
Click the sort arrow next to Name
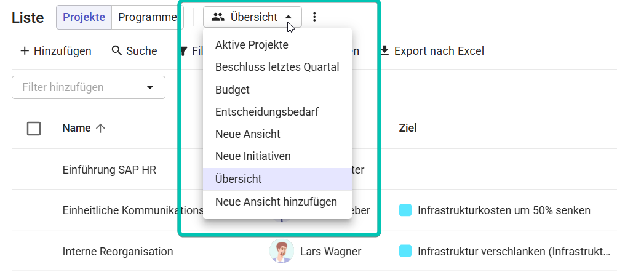coord(100,128)
